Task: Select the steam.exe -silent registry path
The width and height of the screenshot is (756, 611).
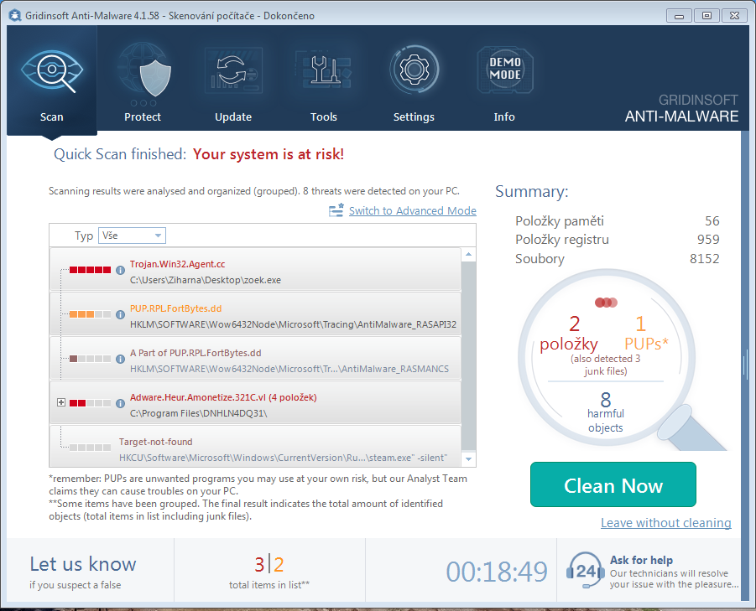Action: click(284, 458)
